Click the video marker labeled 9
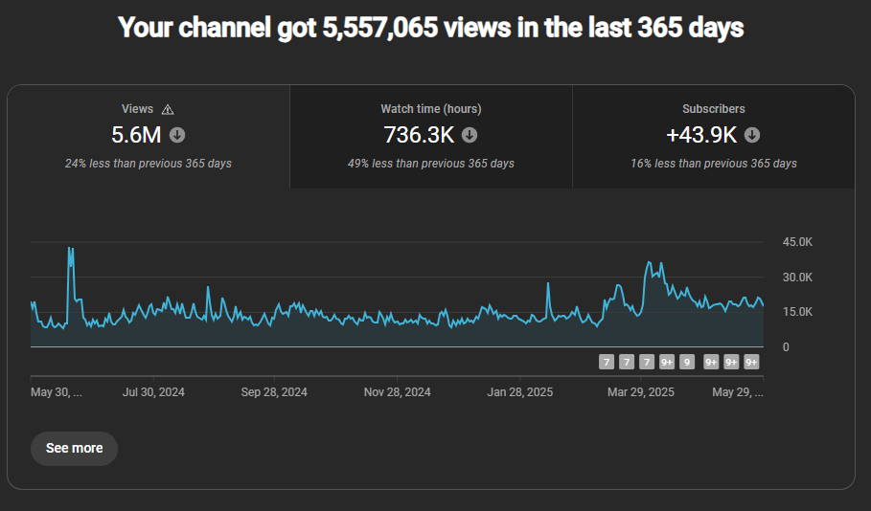Viewport: 871px width, 511px height. [687, 363]
